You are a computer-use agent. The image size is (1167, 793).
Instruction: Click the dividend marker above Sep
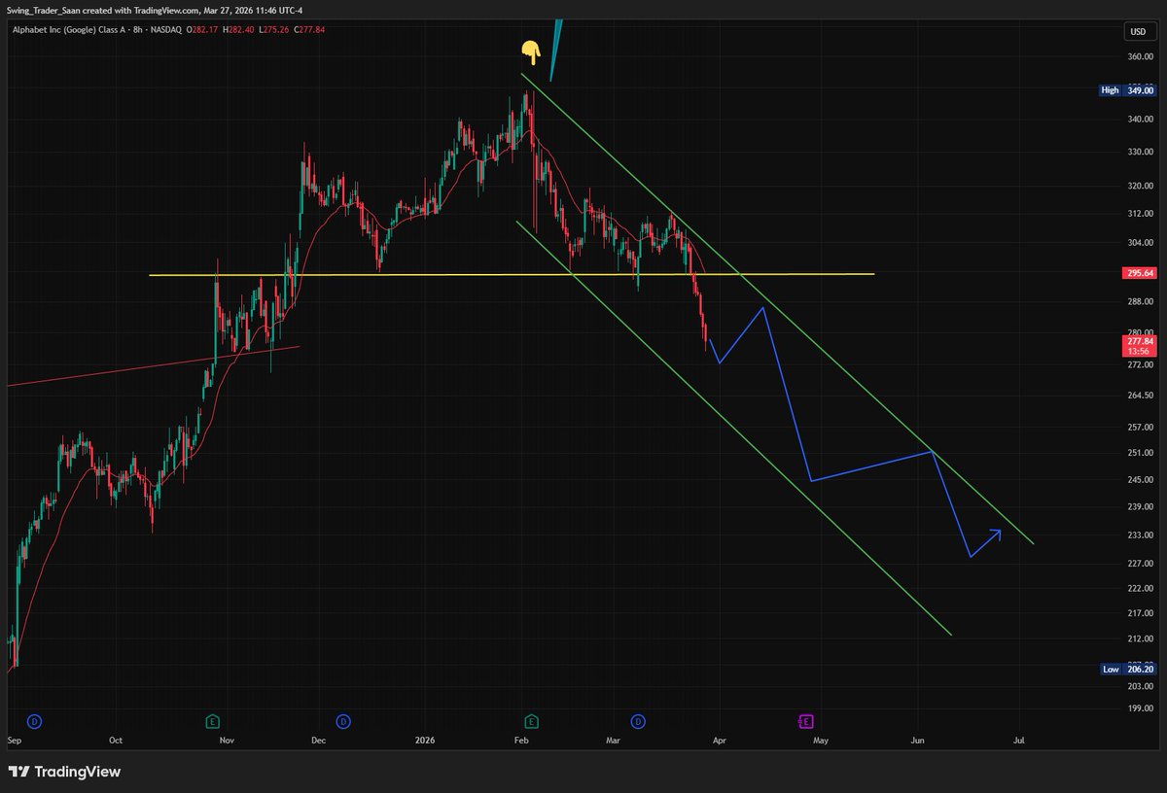click(x=35, y=721)
